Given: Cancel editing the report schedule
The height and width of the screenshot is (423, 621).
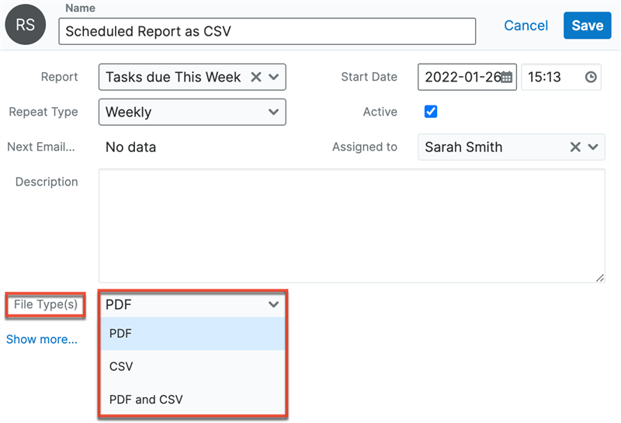Looking at the screenshot, I should [x=526, y=26].
